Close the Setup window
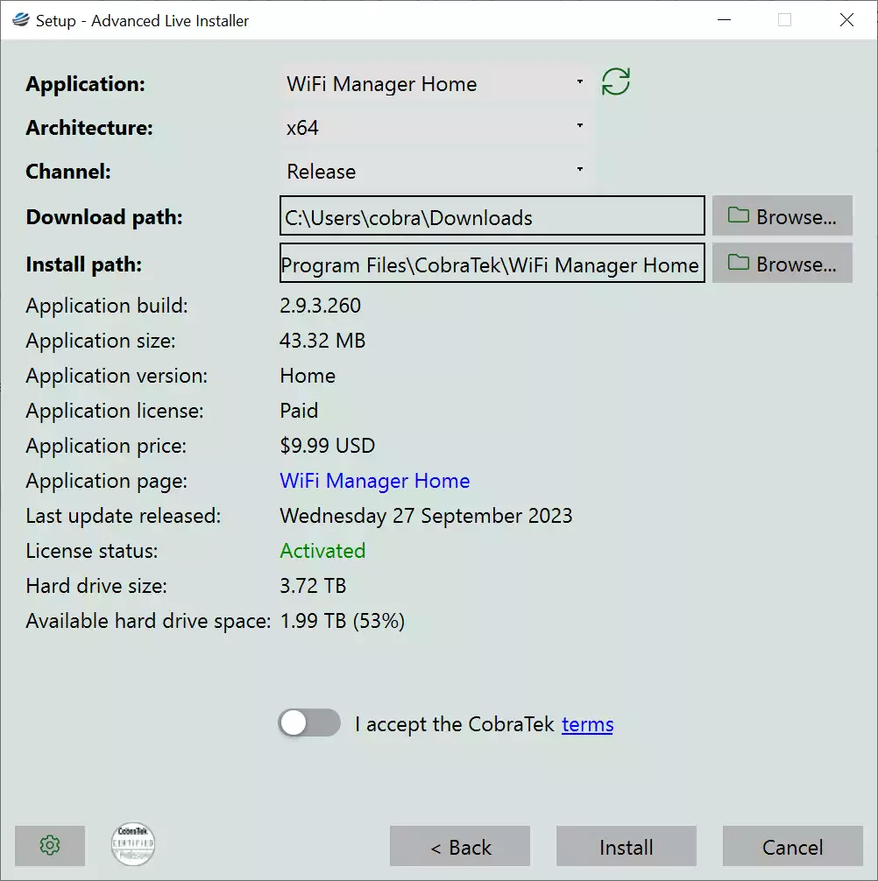878x881 pixels. [846, 20]
